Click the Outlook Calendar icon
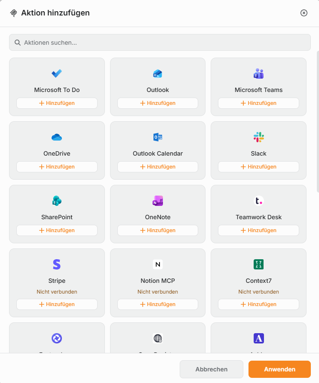This screenshot has height=383, width=319. coord(157,137)
